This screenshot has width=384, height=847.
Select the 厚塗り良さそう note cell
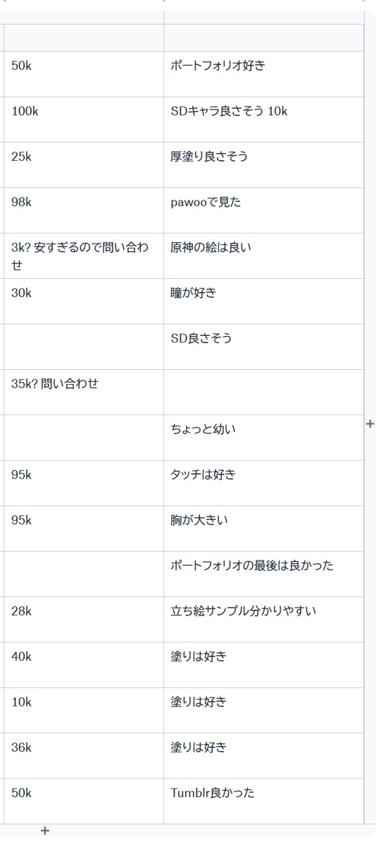pyautogui.click(x=264, y=165)
